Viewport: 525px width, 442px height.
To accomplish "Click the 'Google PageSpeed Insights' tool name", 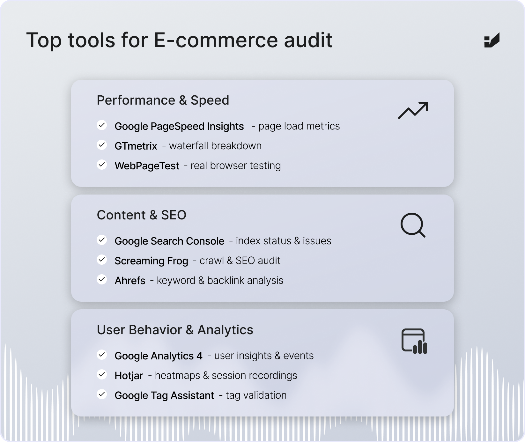I will [179, 127].
